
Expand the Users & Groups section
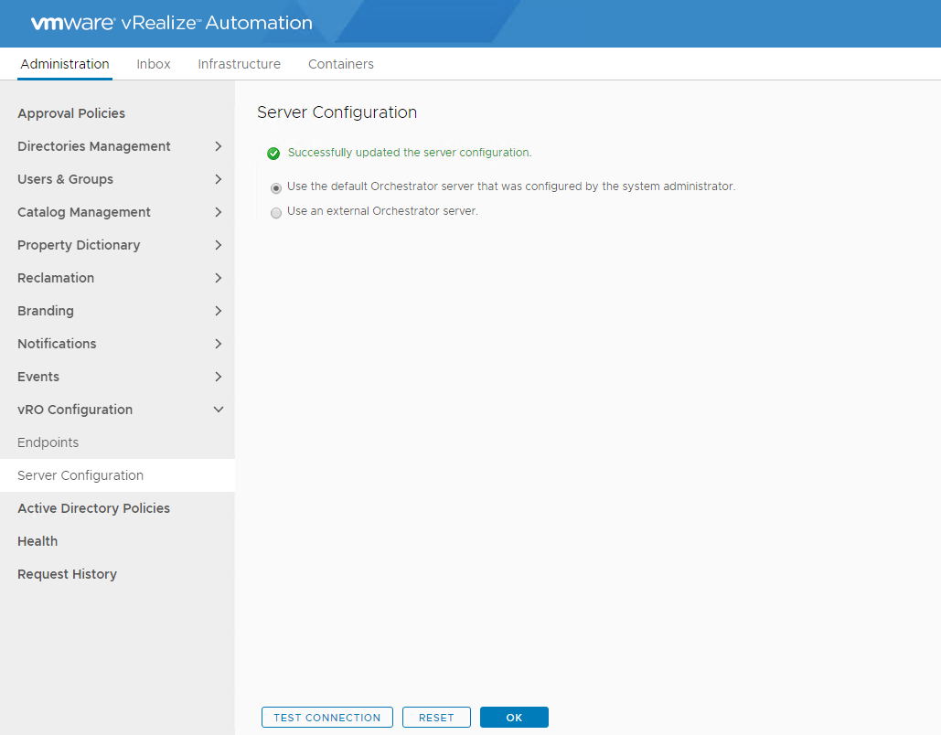click(218, 179)
